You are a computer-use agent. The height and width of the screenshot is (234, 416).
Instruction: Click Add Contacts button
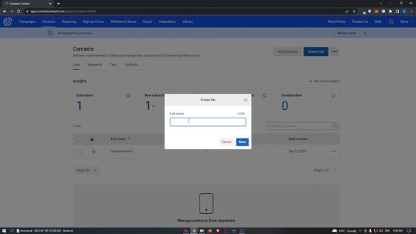click(287, 51)
